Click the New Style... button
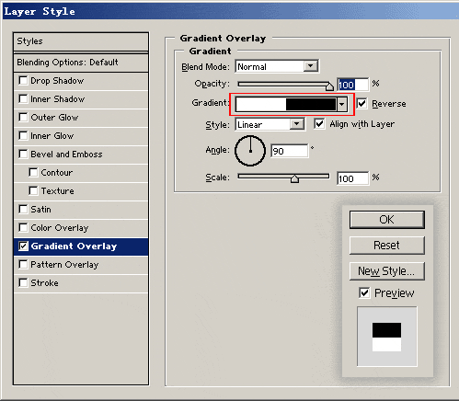 point(387,271)
